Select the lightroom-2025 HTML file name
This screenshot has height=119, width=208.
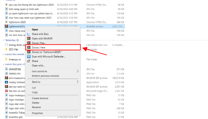(x=17, y=22)
